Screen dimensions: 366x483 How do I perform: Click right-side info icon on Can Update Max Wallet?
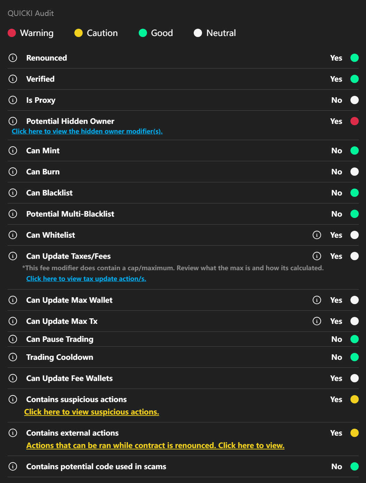coord(317,300)
